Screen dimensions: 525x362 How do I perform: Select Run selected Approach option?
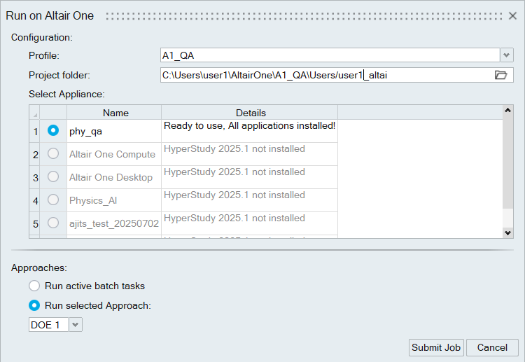(34, 305)
